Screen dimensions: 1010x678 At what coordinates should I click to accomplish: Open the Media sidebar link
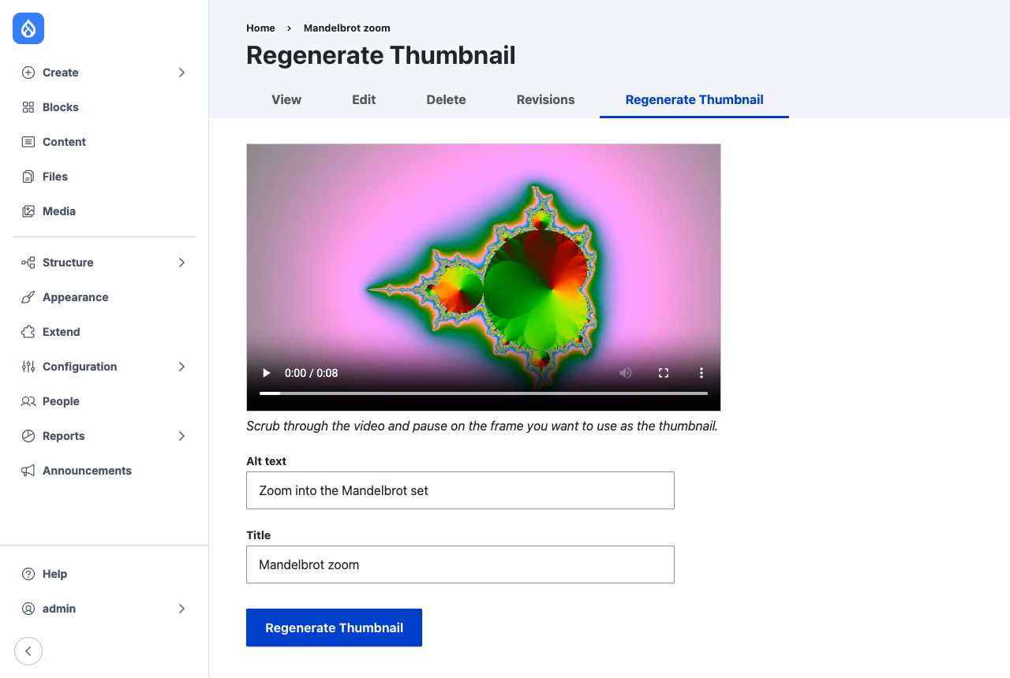(x=104, y=211)
